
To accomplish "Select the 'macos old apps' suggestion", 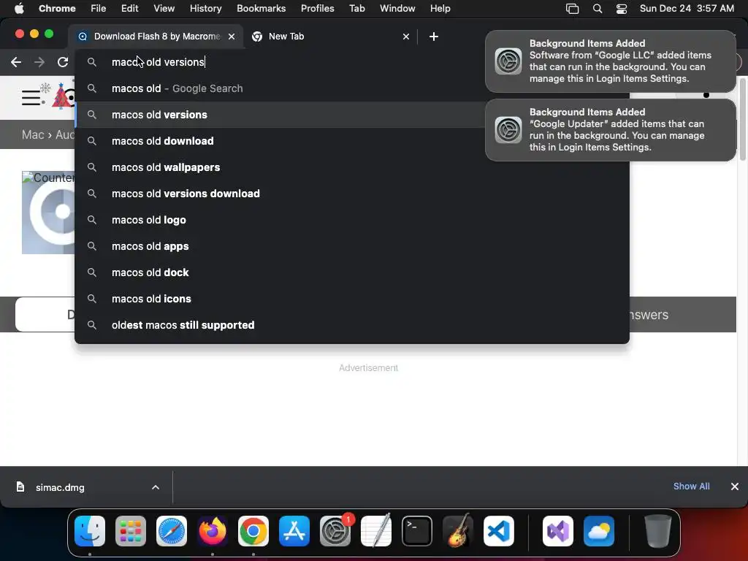I will tap(352, 246).
